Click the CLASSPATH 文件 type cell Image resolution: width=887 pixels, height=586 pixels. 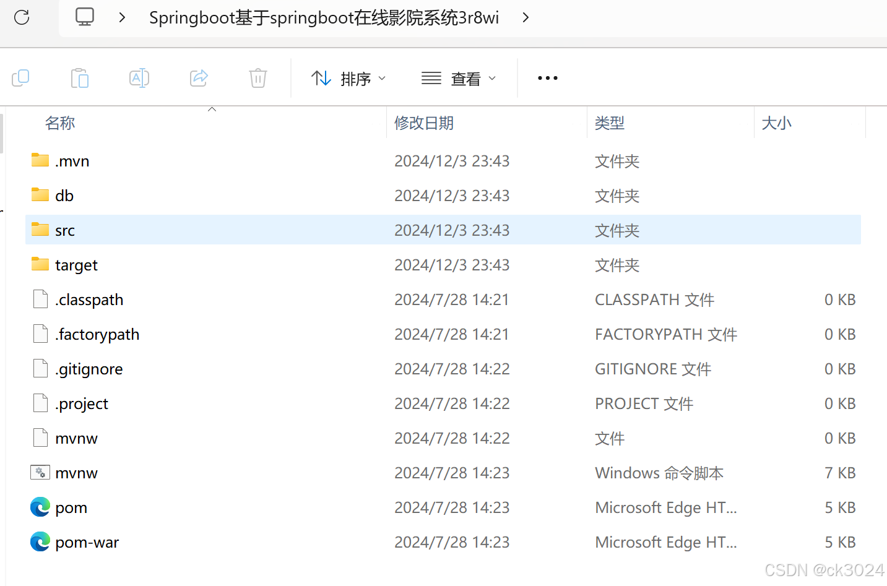tap(655, 299)
